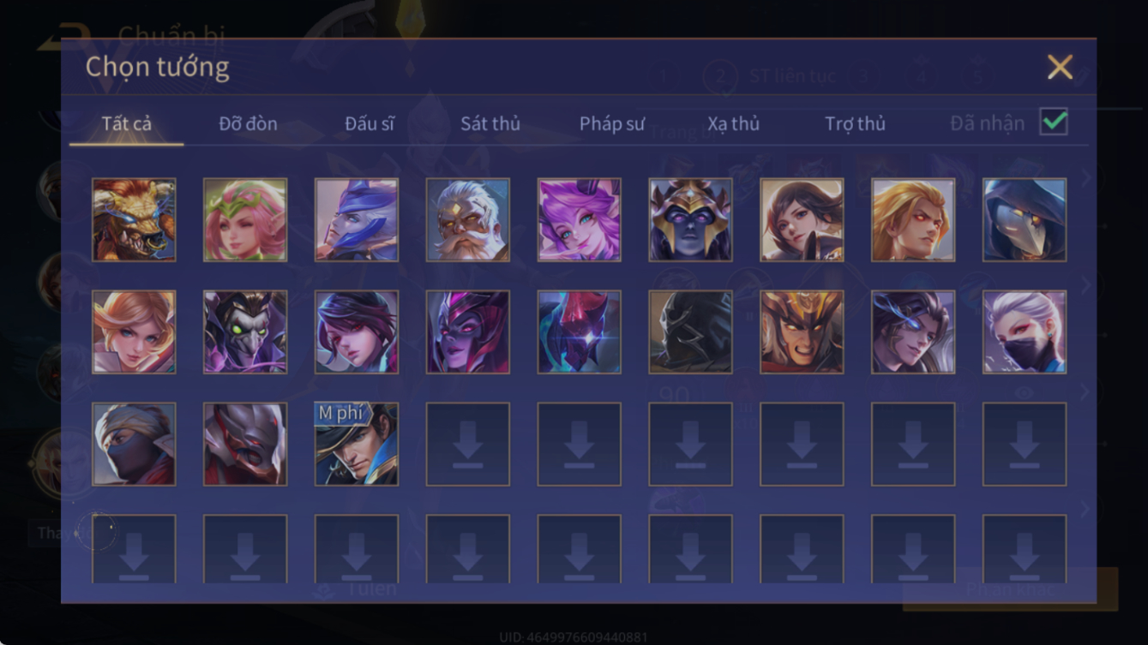Open the Sát thủ tab
The image size is (1148, 645).
point(490,123)
